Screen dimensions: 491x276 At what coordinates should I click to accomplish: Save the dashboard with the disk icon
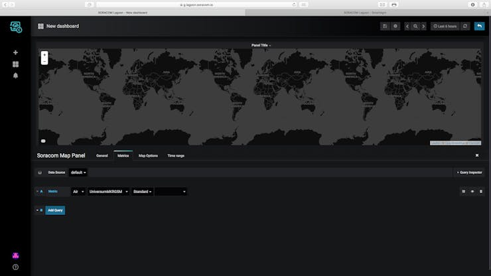(x=385, y=27)
